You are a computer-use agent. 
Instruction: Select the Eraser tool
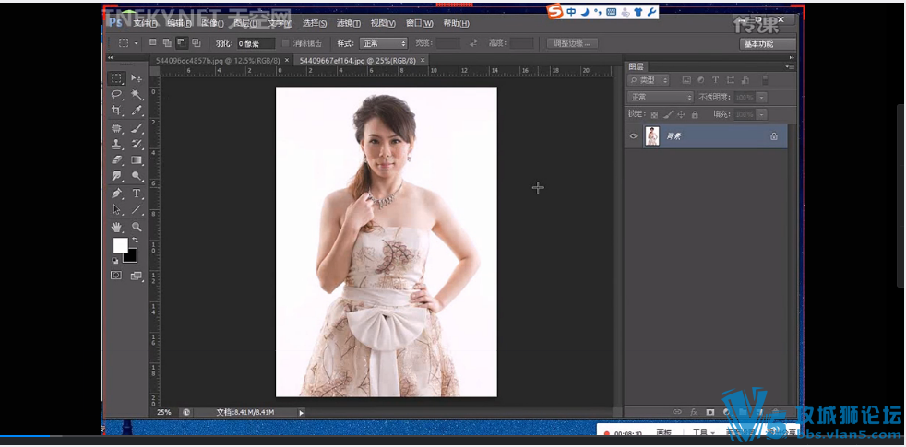point(117,160)
